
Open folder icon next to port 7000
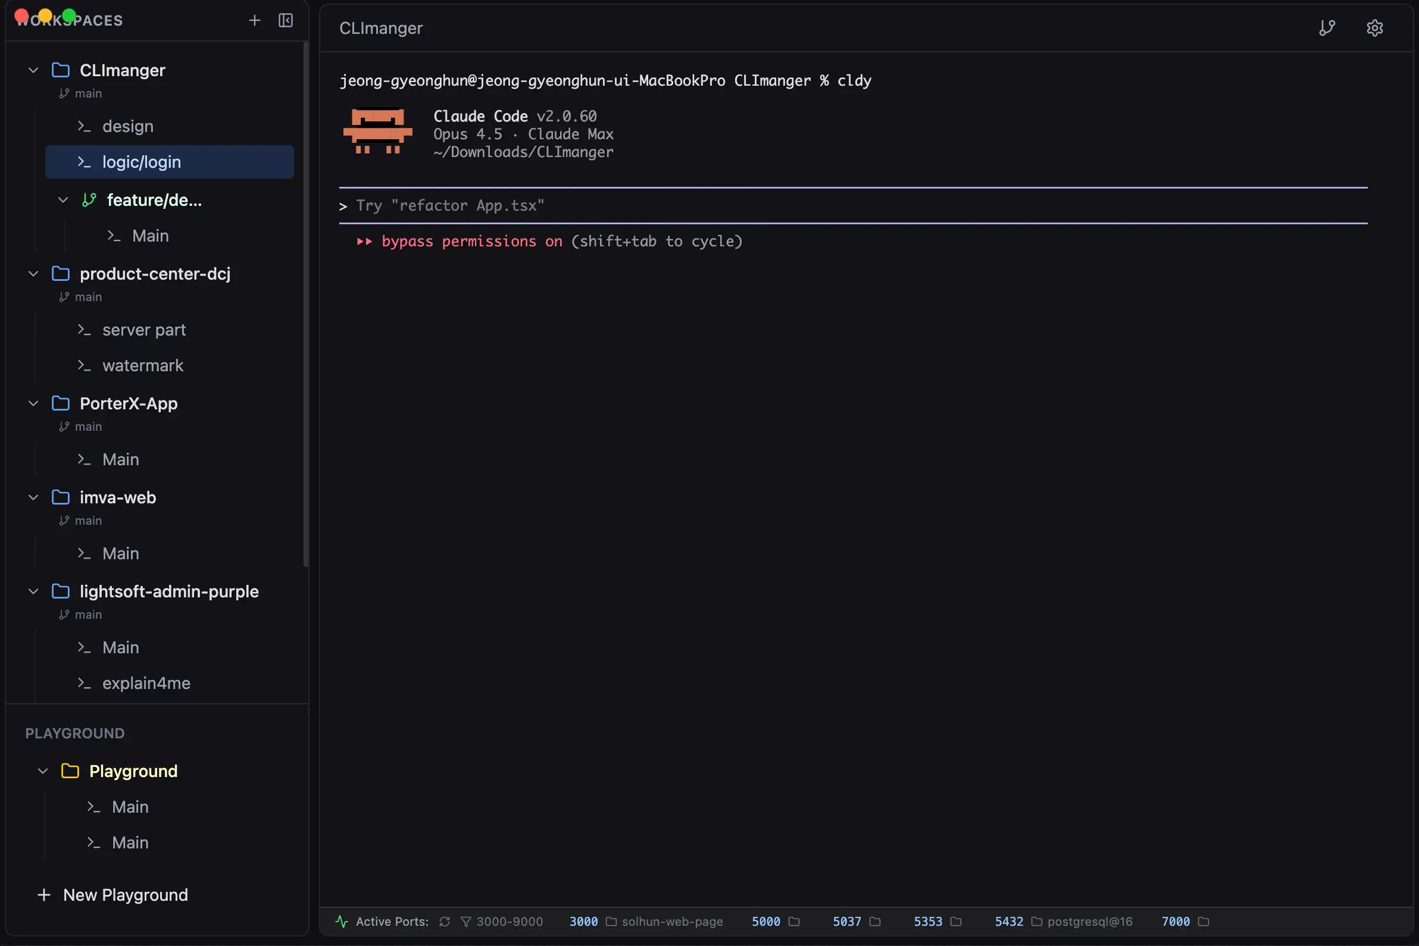coord(1204,921)
